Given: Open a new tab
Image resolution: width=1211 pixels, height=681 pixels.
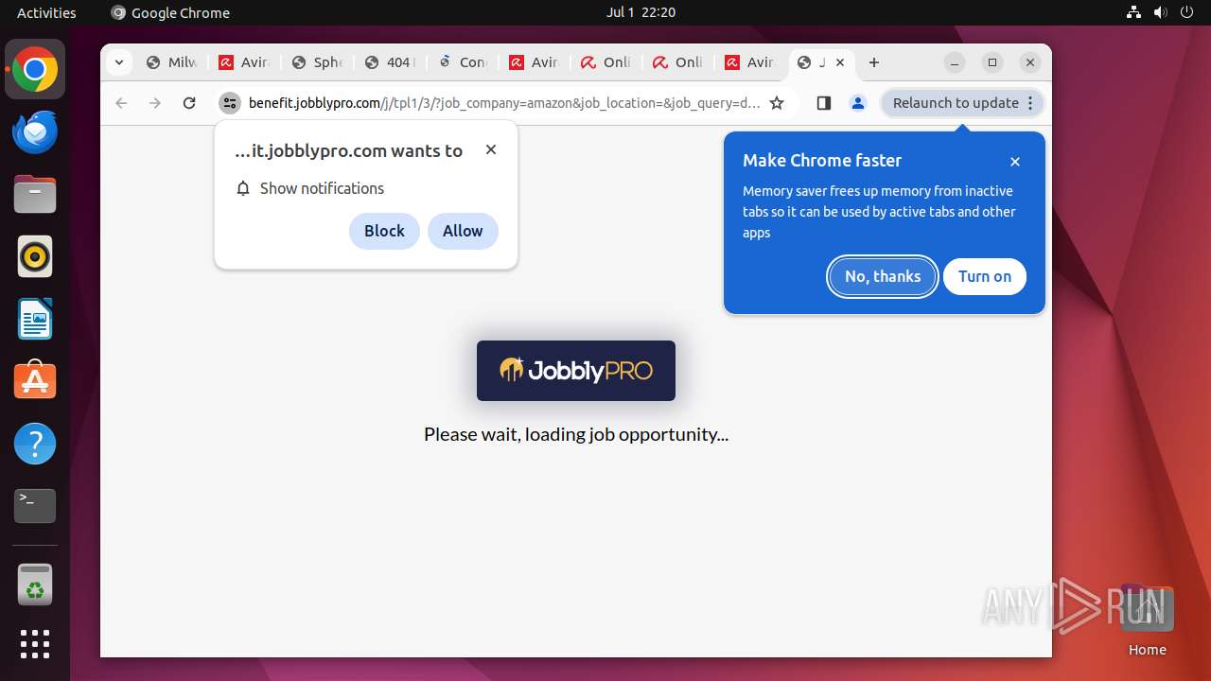Looking at the screenshot, I should point(874,62).
